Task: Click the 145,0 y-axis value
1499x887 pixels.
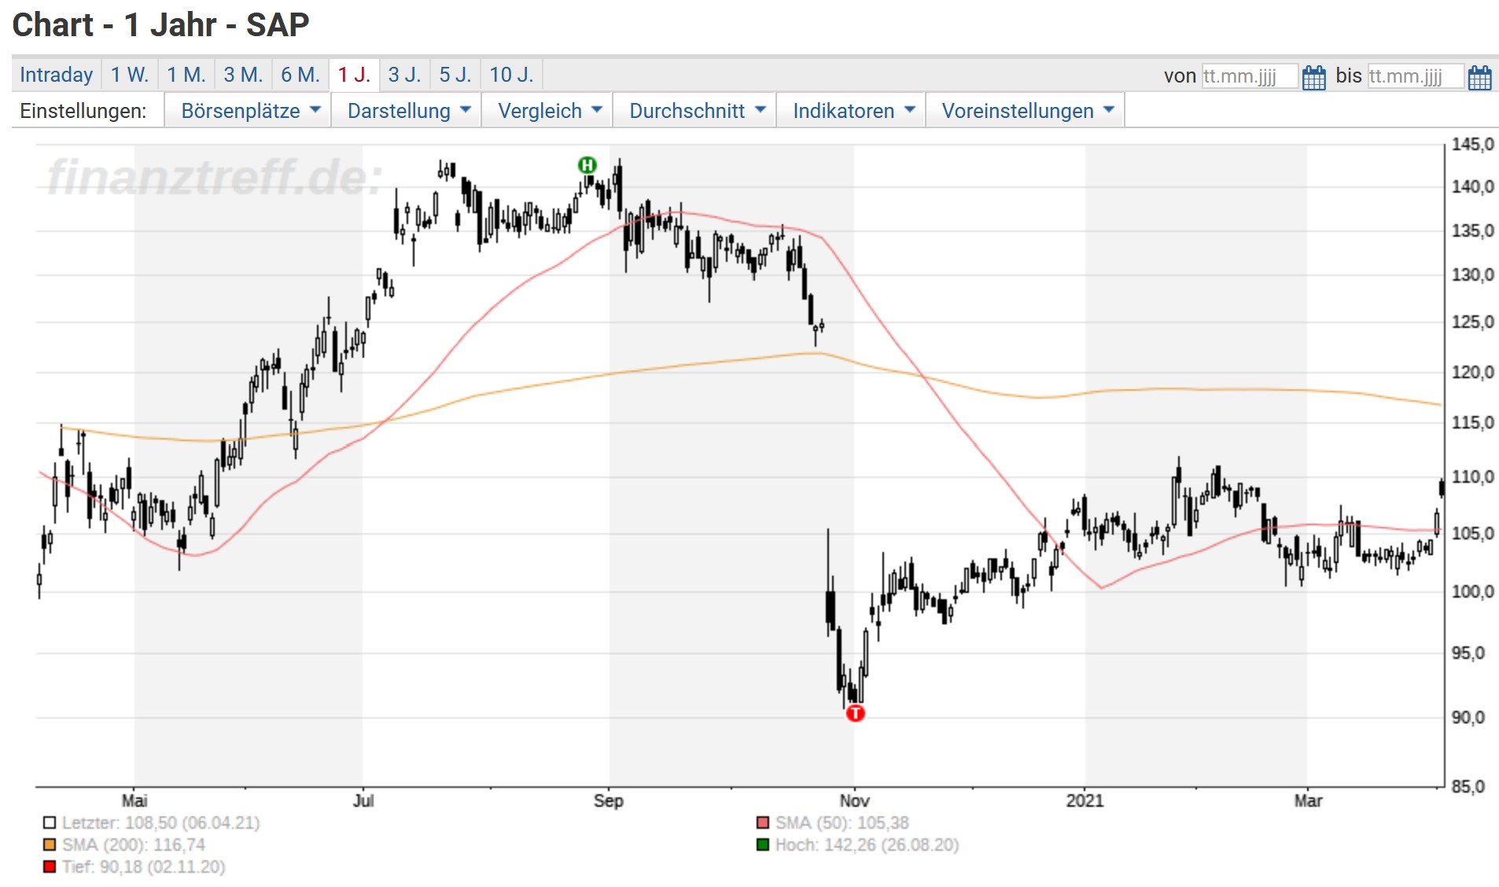Action: [x=1472, y=144]
